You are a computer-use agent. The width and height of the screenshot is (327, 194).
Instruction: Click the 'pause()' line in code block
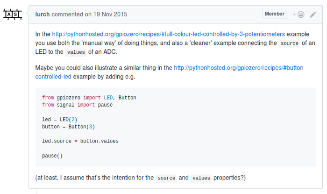point(52,155)
